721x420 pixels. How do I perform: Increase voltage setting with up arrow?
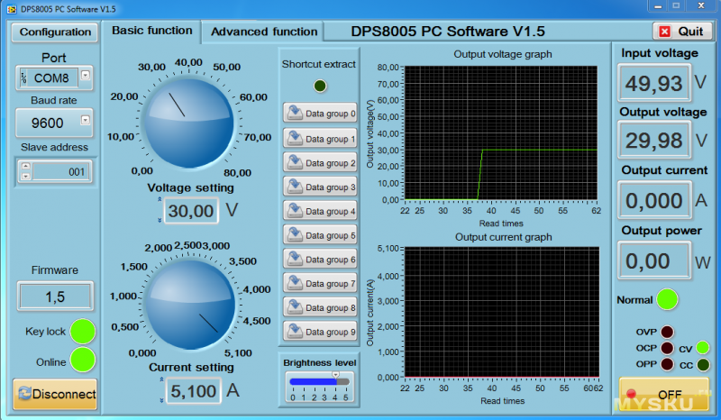[160, 200]
